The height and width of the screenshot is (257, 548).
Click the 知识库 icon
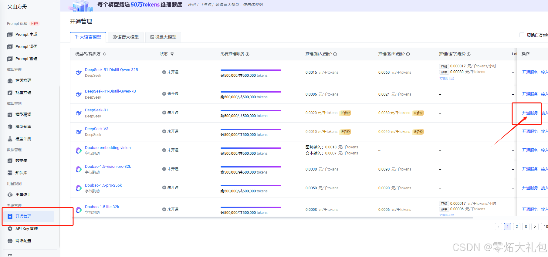click(x=10, y=173)
